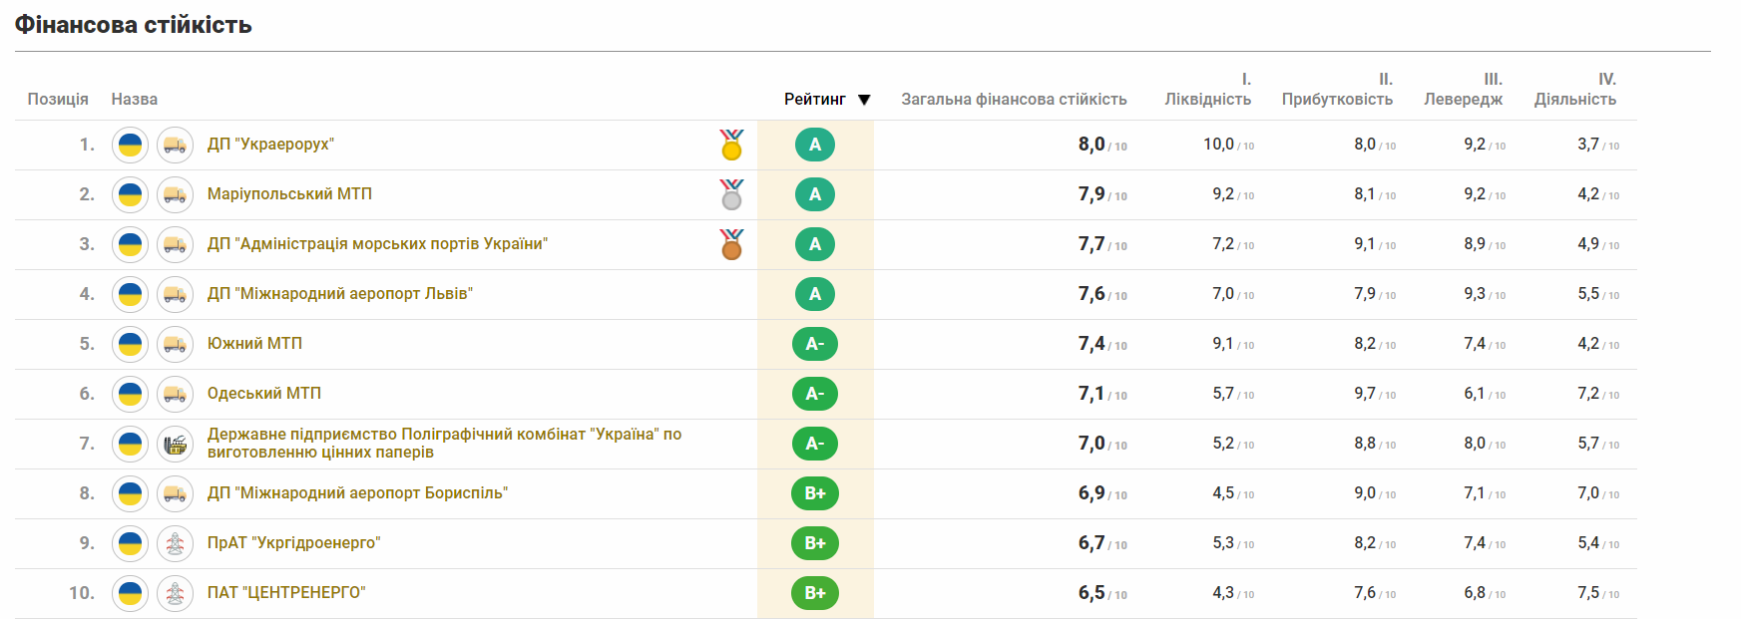The image size is (1741, 619).
Task: Click the truck icon for аеропорт Бориспіль row
Action: click(176, 493)
